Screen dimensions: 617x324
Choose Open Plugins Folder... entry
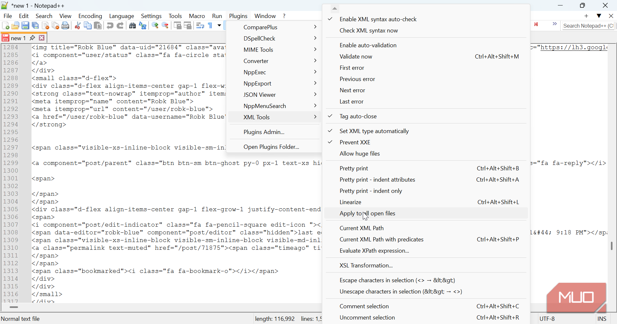coord(274,147)
